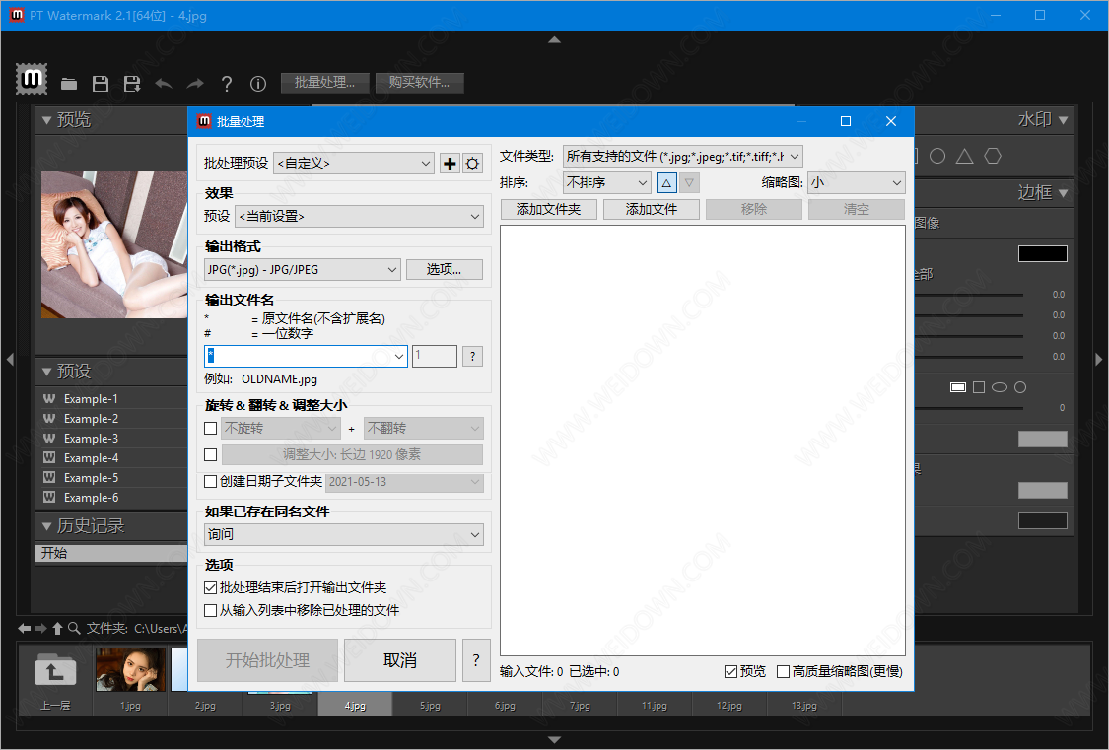The width and height of the screenshot is (1109, 750).
Task: Select Example-3 in the preset list
Action: tap(91, 439)
